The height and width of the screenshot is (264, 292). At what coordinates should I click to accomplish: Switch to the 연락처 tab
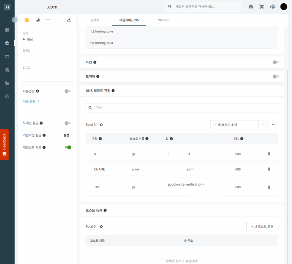tap(95, 20)
